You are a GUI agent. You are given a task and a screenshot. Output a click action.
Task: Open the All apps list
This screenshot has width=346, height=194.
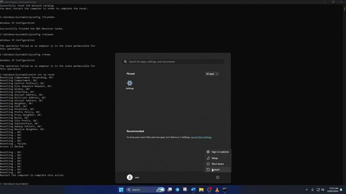click(212, 74)
